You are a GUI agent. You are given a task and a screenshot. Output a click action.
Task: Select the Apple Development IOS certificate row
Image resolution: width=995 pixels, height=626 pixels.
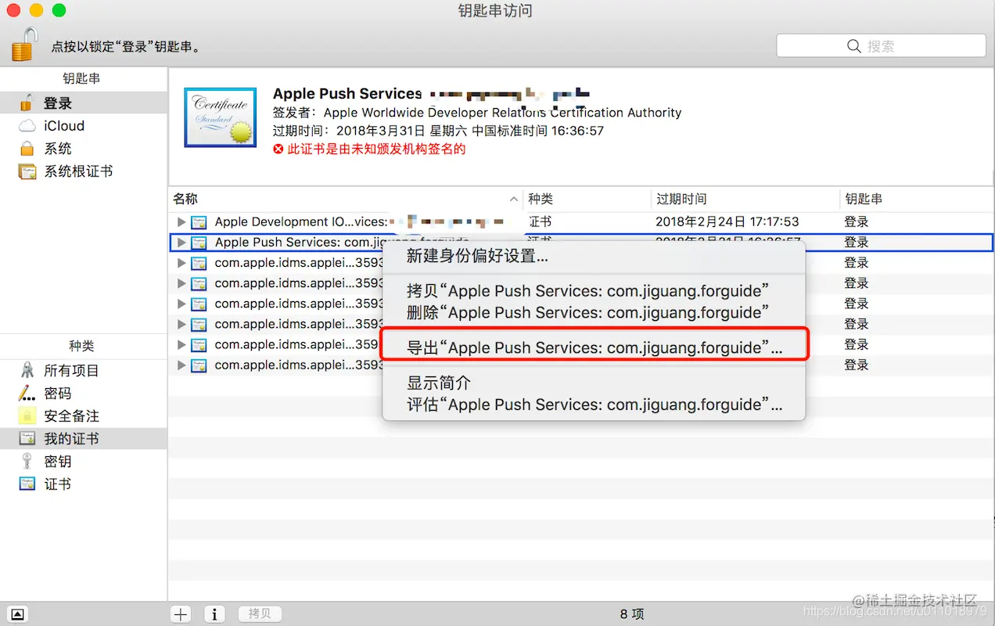coord(581,221)
